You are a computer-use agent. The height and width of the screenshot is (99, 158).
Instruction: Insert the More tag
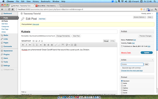pyautogui.click(x=63, y=45)
